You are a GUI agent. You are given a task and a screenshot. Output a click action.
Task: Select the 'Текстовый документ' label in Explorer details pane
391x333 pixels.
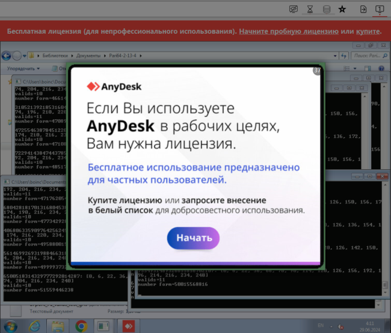click(51, 311)
